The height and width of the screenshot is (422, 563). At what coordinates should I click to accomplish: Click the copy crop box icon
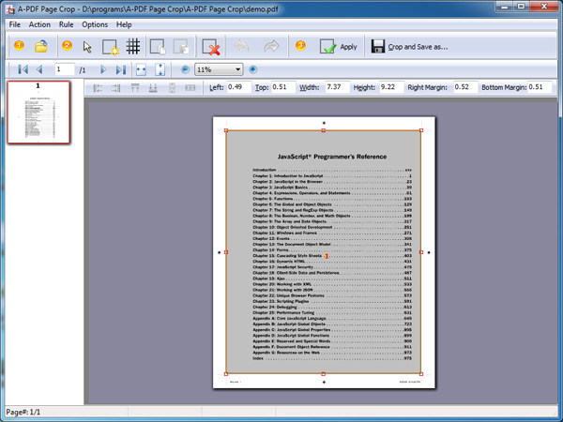click(x=158, y=47)
